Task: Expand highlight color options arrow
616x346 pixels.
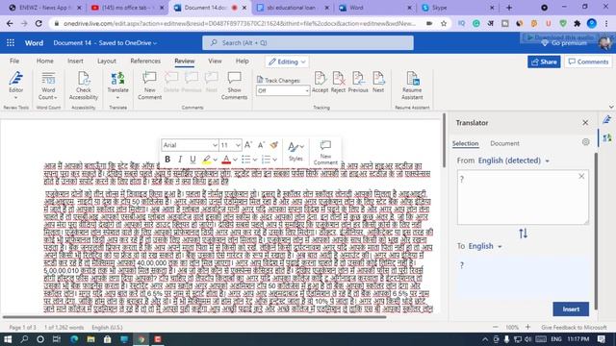Action: [216, 160]
